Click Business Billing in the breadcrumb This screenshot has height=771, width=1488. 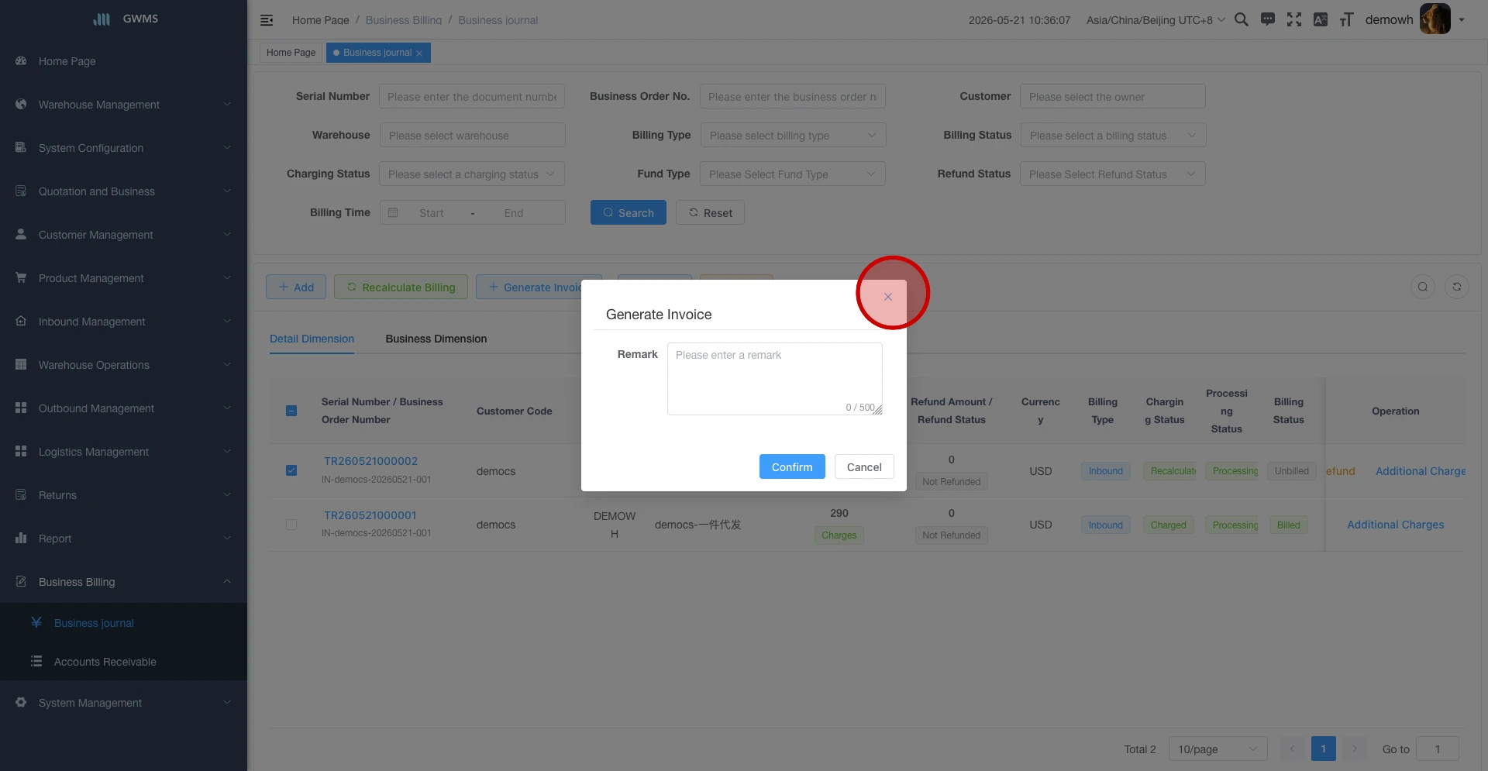[x=403, y=20]
